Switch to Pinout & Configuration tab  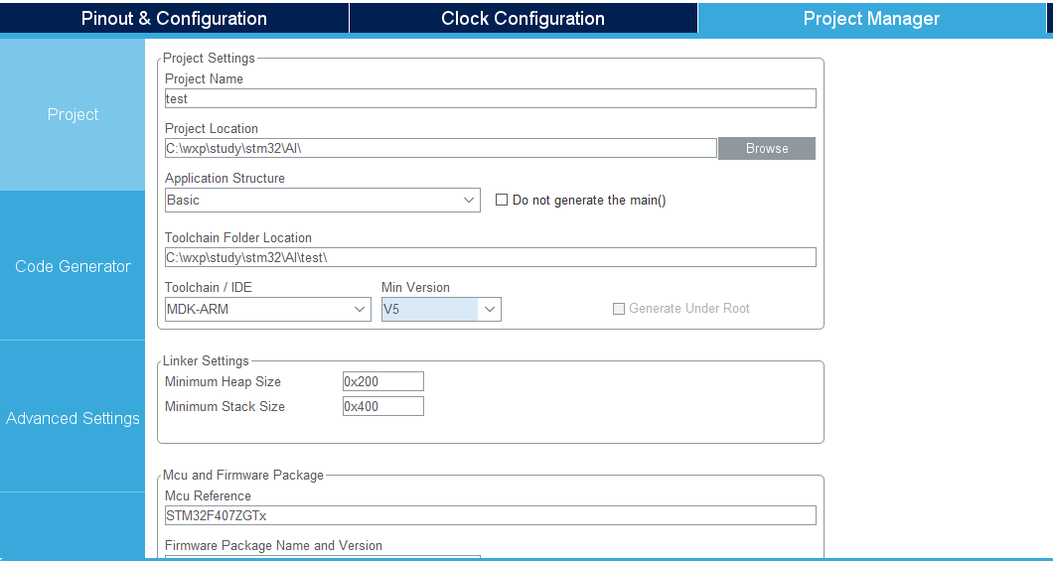[x=174, y=18]
